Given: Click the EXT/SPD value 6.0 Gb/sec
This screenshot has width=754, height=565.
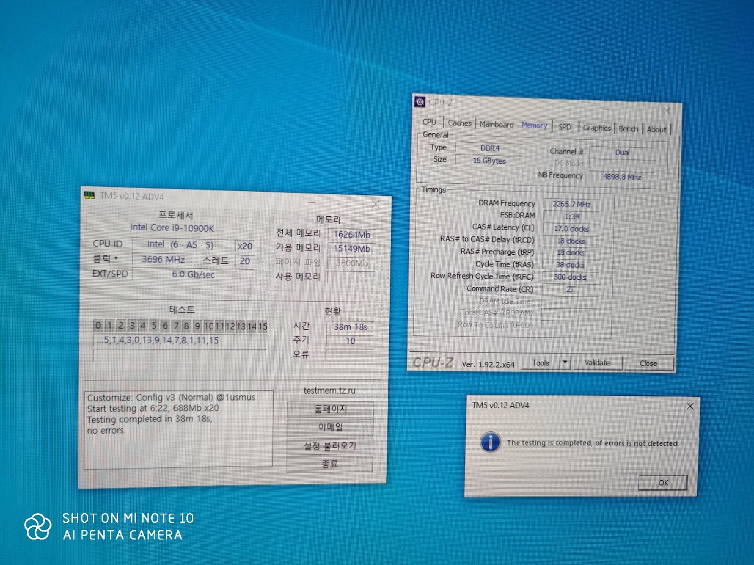Looking at the screenshot, I should click(x=193, y=274).
